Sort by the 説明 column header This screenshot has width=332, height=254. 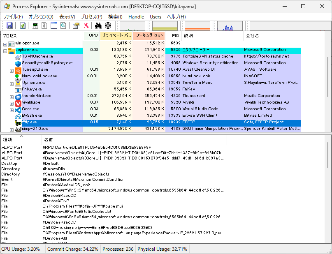pos(213,35)
